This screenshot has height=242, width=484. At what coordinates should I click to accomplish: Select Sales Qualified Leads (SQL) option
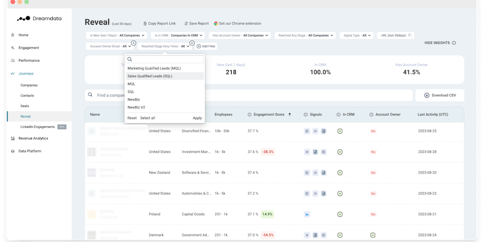(150, 76)
